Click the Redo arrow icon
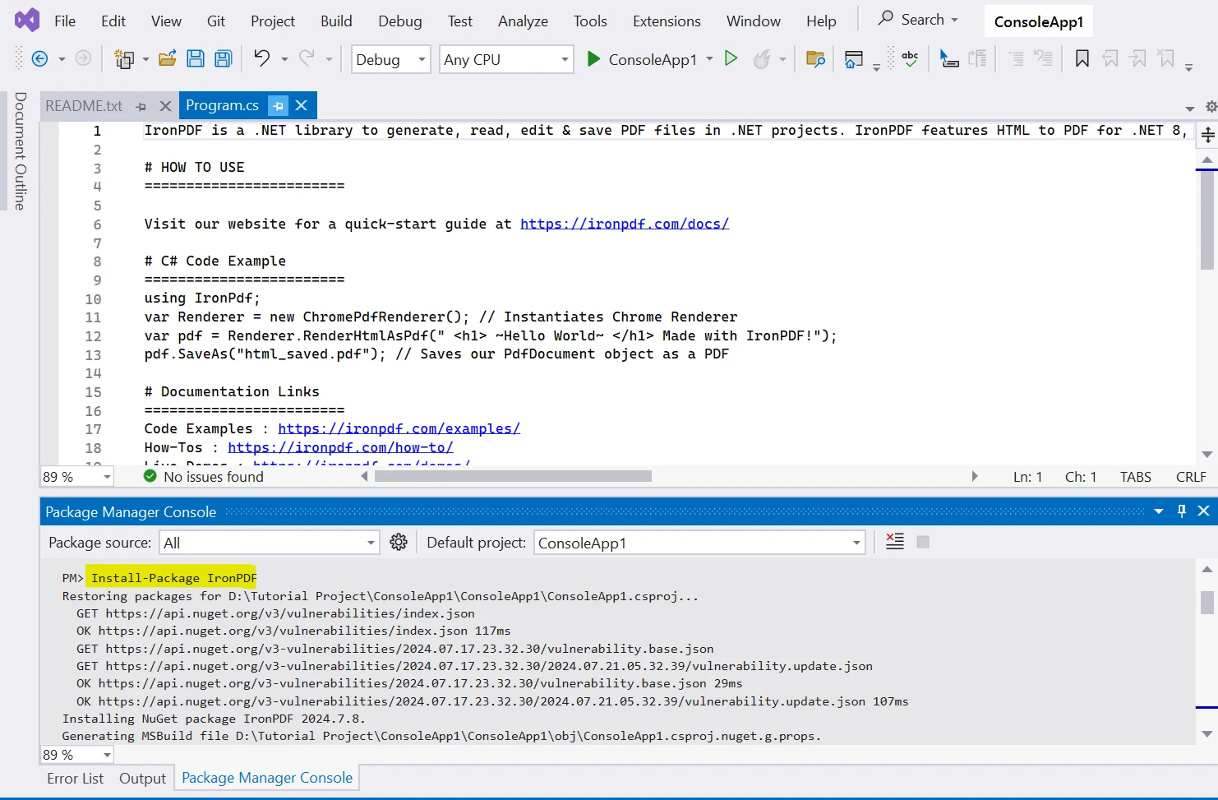The width and height of the screenshot is (1218, 800). click(x=307, y=58)
